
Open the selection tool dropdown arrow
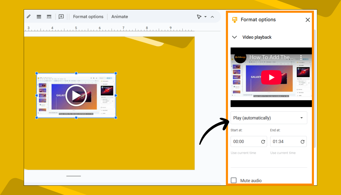click(205, 17)
